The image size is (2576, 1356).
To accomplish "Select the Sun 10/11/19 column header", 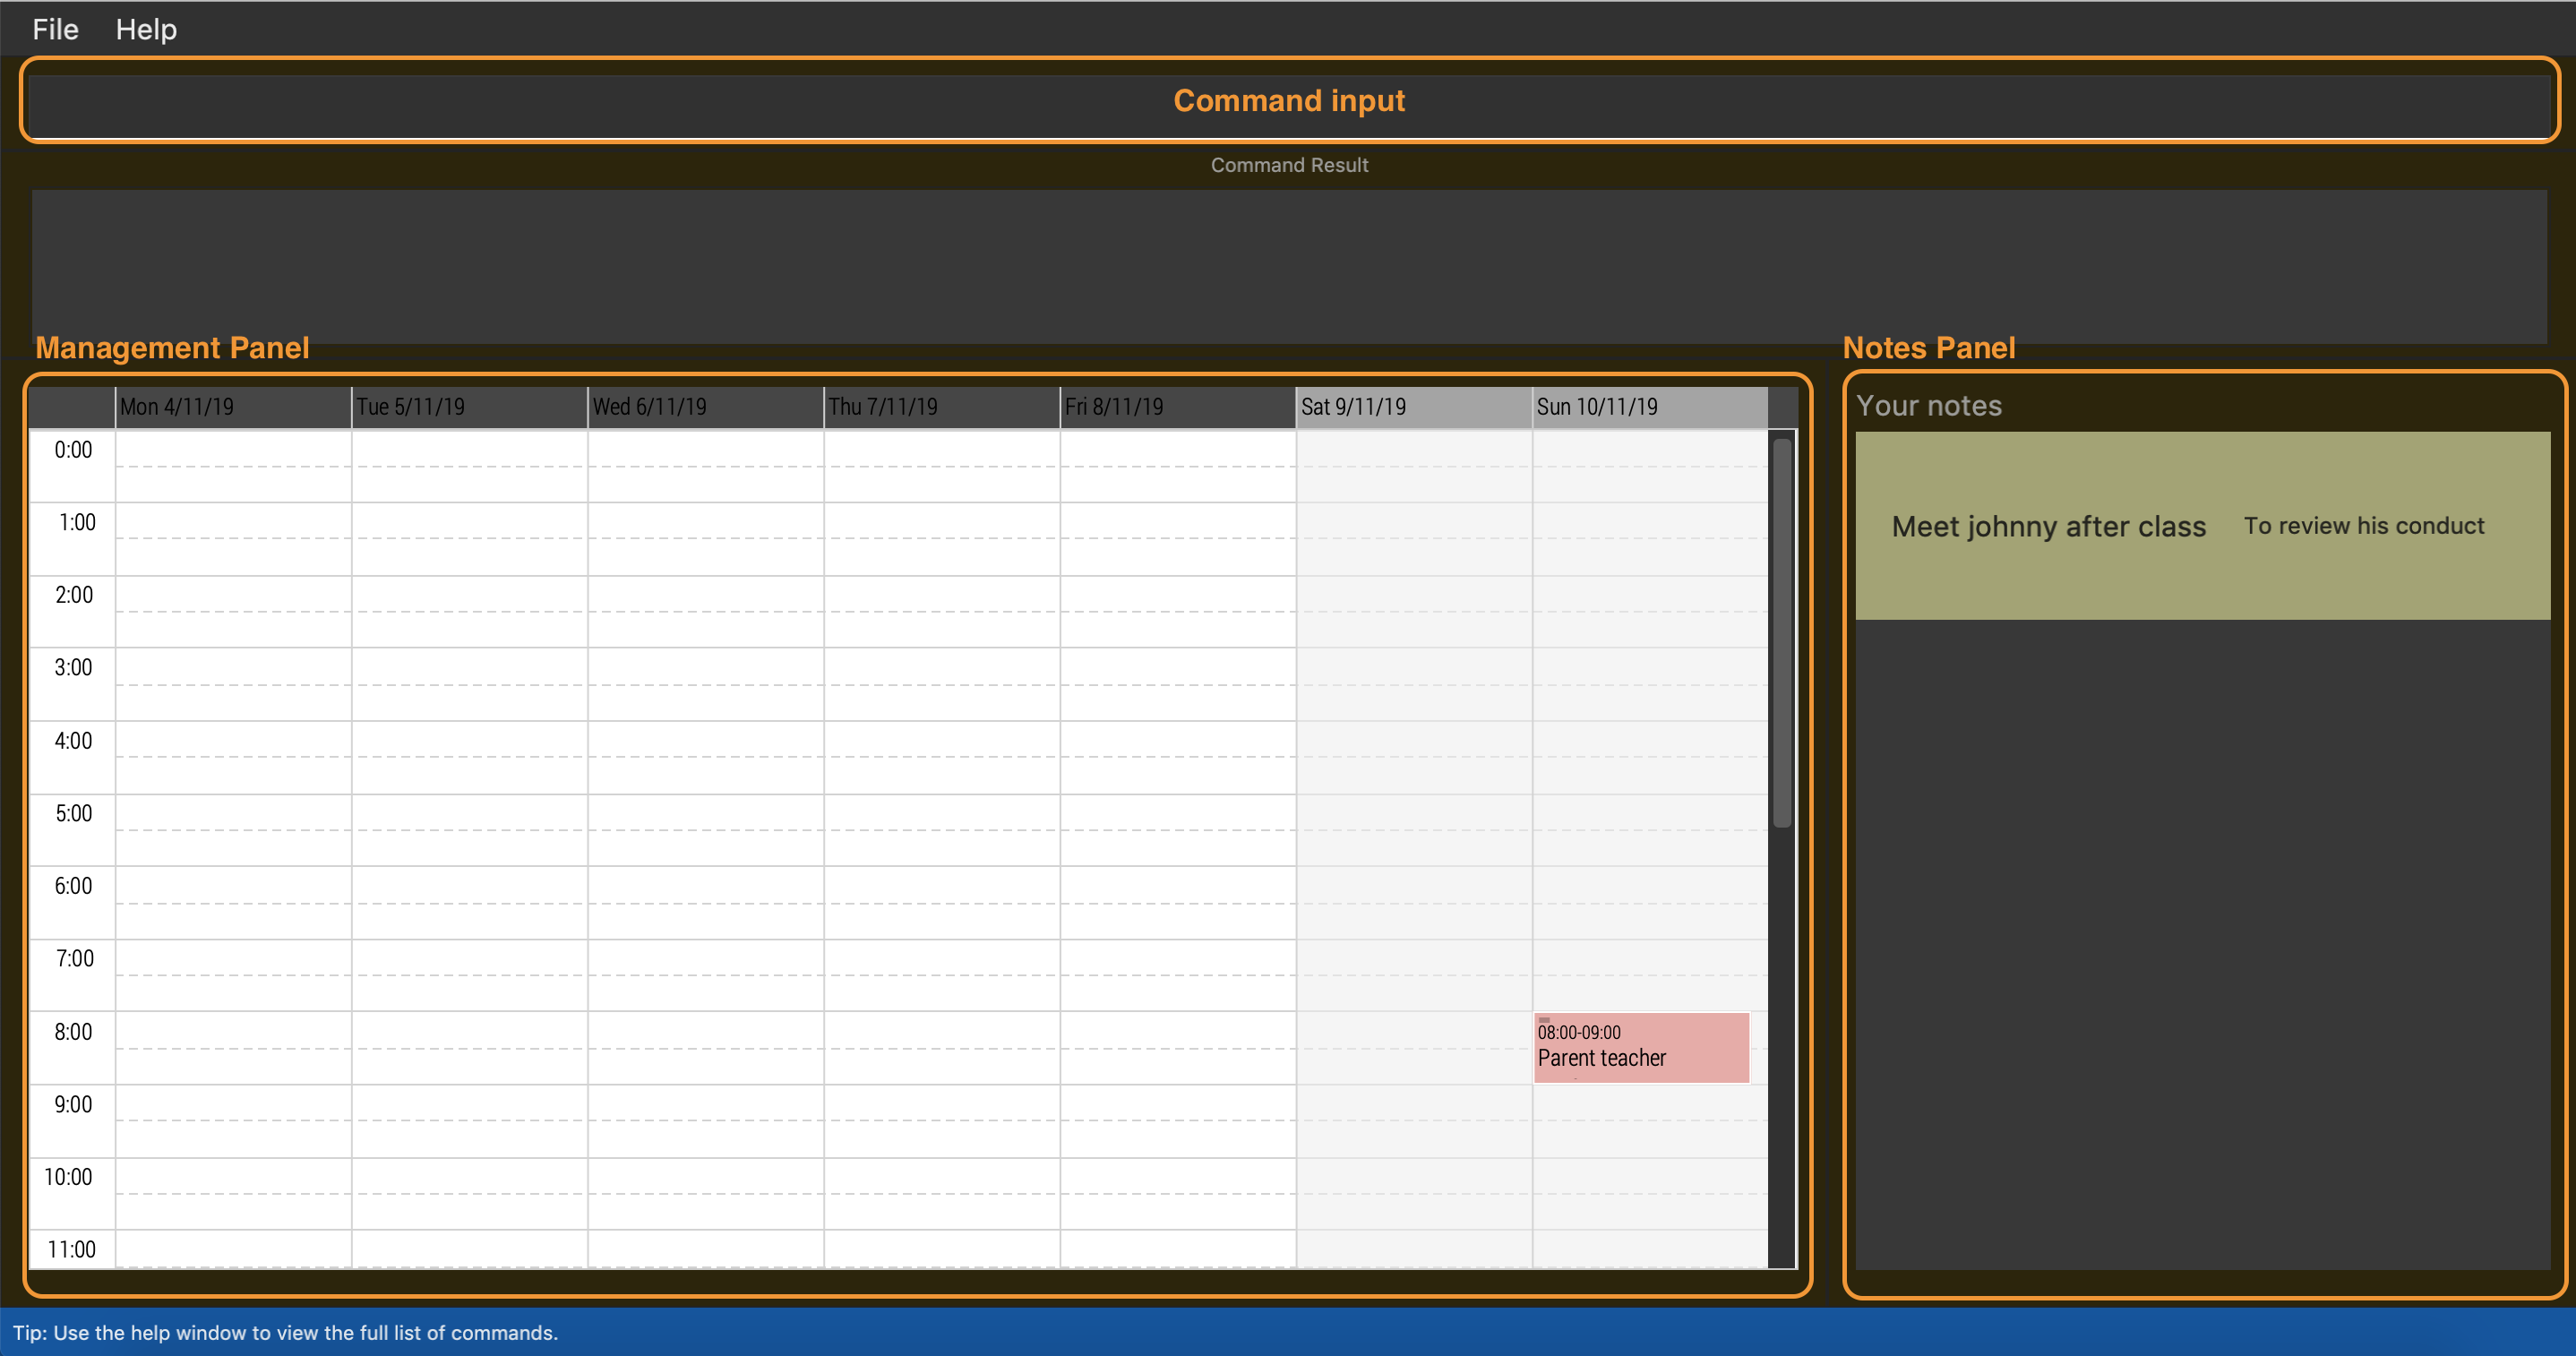I will pyautogui.click(x=1649, y=407).
